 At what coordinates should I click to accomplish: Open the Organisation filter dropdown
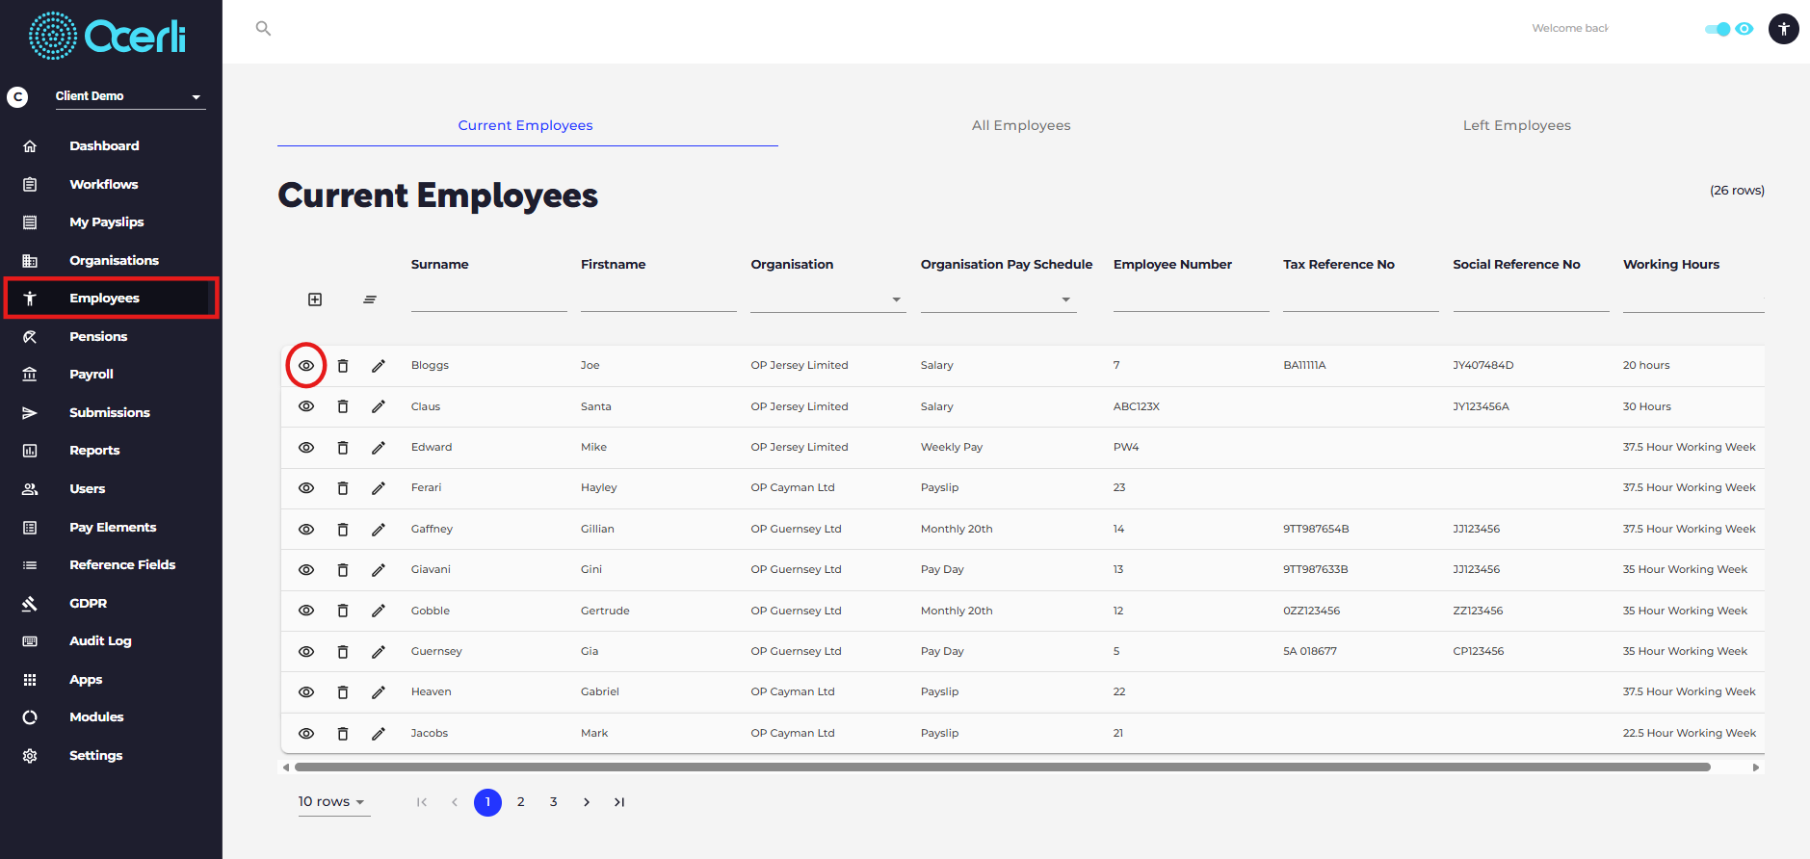click(827, 299)
